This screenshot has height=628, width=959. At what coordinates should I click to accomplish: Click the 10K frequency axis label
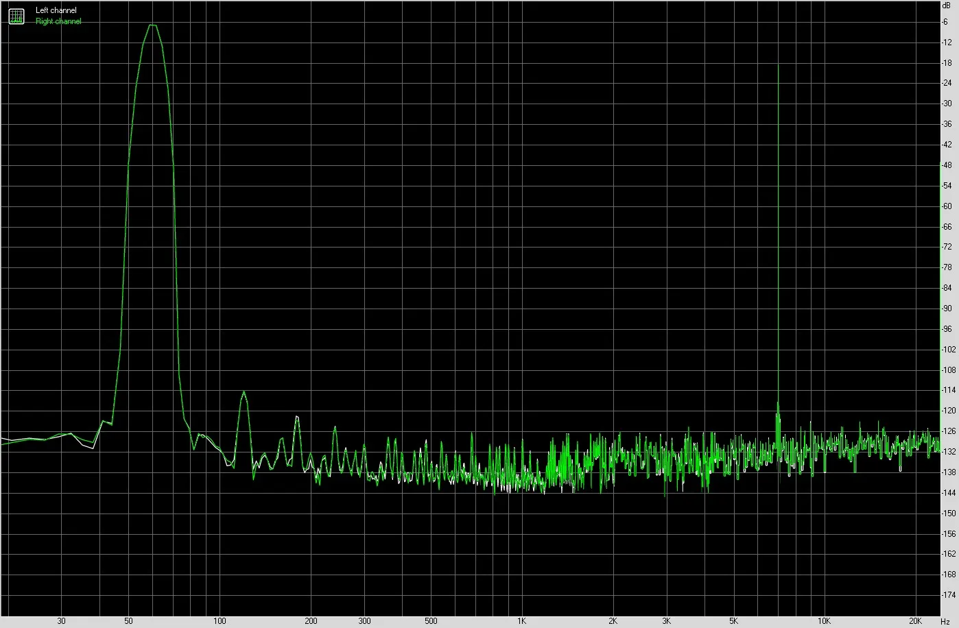[x=823, y=621]
